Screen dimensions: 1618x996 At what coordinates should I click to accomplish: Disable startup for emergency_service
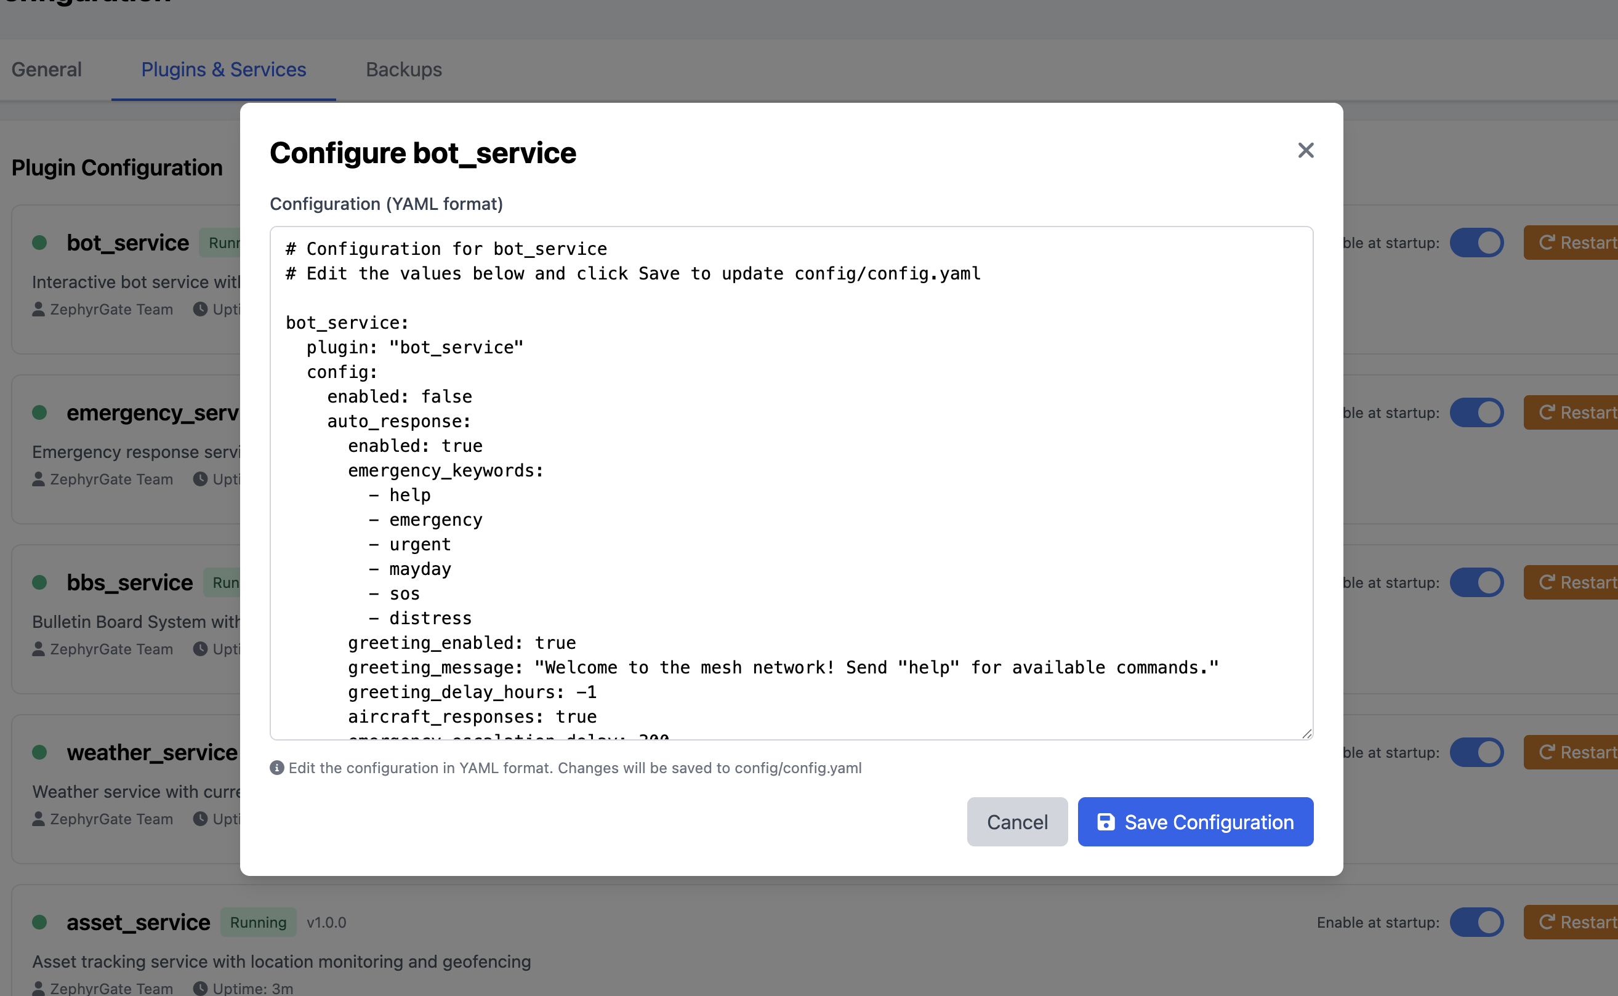1477,412
